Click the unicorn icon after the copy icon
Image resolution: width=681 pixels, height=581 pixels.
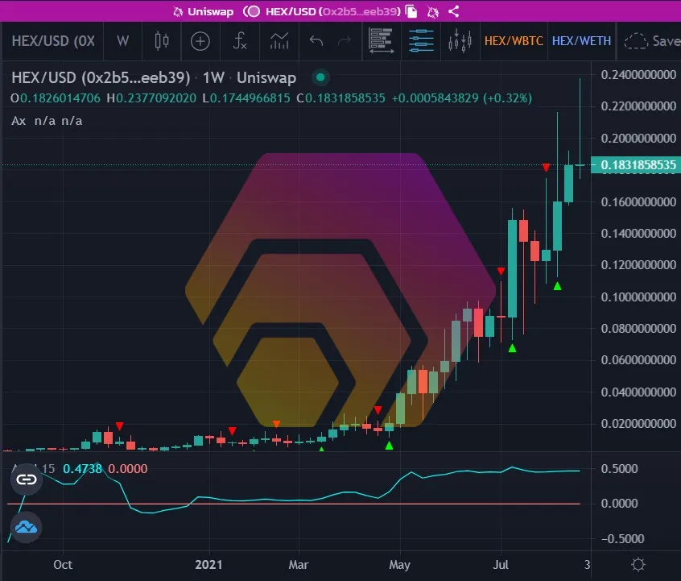[432, 12]
